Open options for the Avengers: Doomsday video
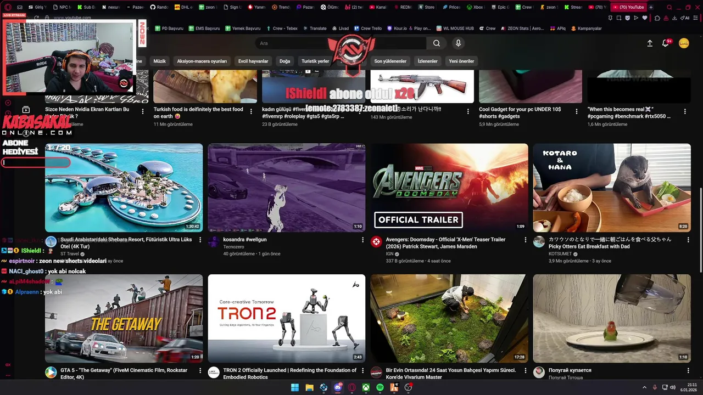 (x=525, y=240)
